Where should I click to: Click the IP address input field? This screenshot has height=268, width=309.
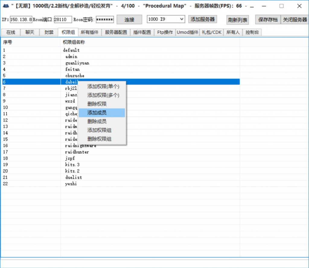(x=21, y=20)
